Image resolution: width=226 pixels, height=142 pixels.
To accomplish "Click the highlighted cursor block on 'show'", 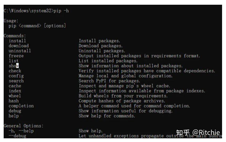I will click(17, 66).
